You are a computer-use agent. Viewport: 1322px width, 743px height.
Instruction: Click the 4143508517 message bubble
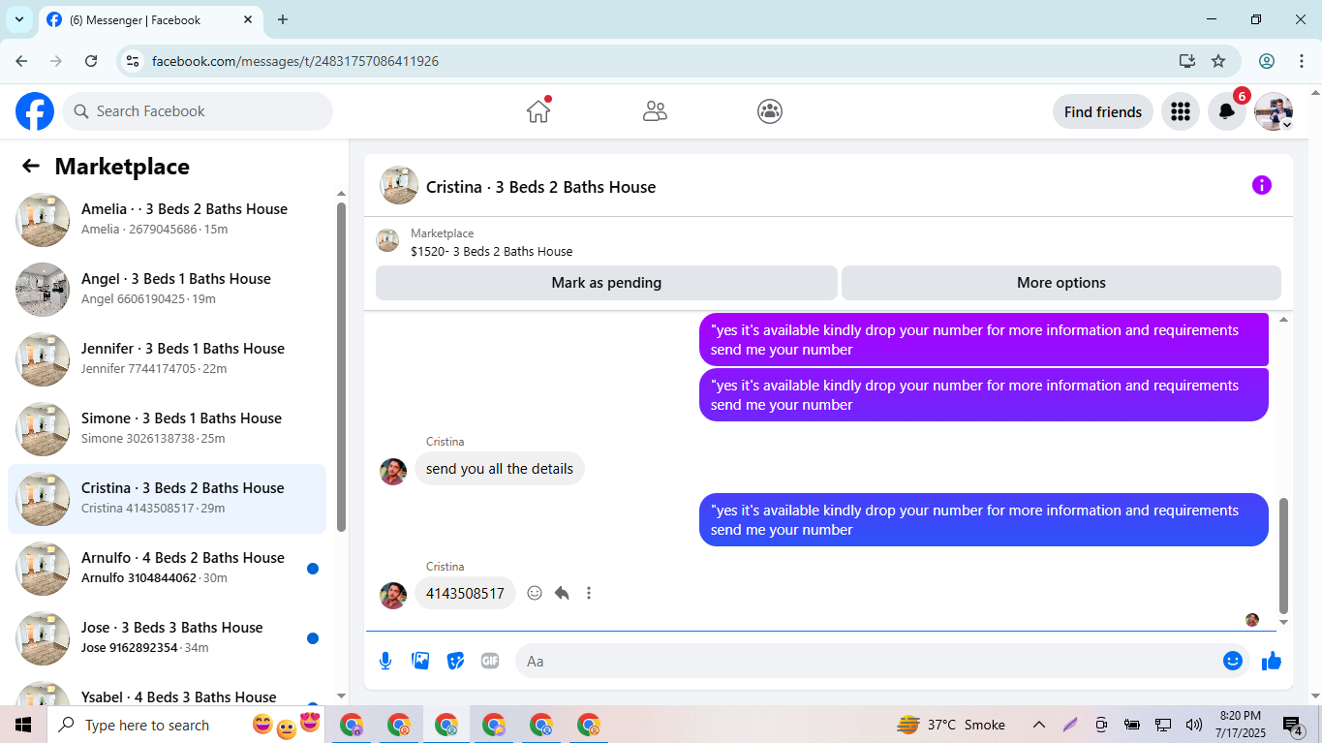point(465,593)
